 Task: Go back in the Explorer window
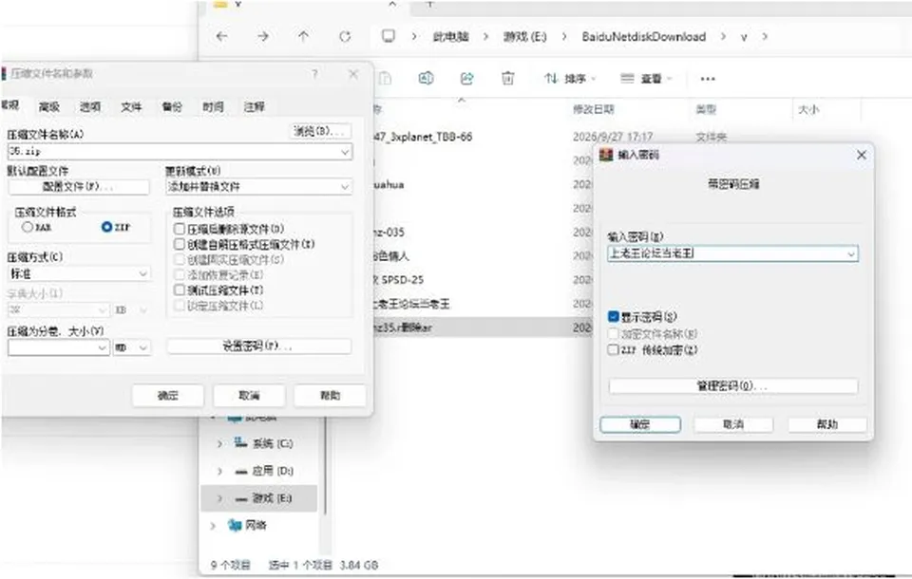tap(221, 37)
